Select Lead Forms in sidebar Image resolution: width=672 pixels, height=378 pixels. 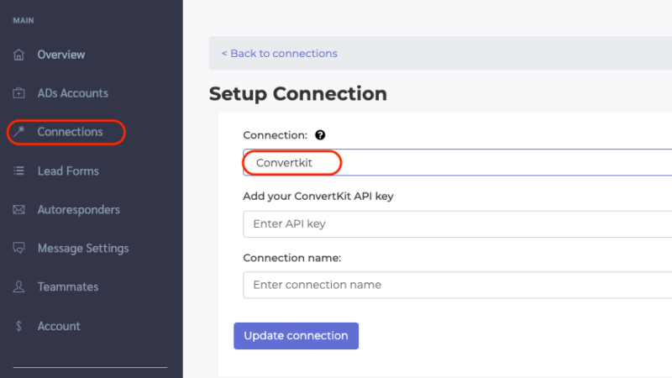pos(68,171)
